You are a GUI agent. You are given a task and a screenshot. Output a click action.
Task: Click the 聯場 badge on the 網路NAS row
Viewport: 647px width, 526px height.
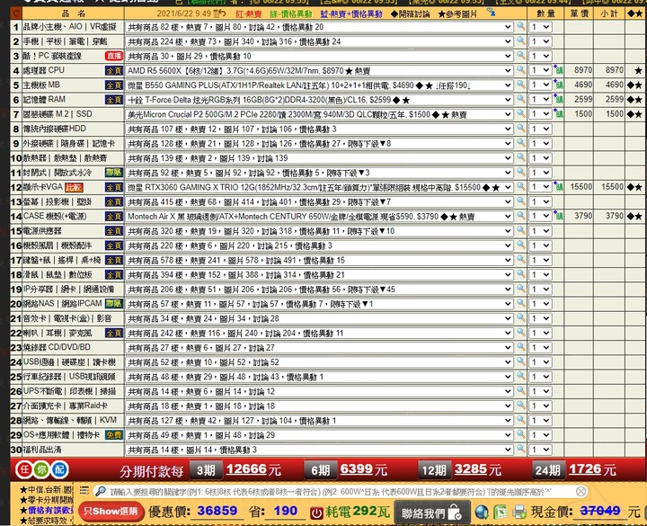tap(114, 304)
